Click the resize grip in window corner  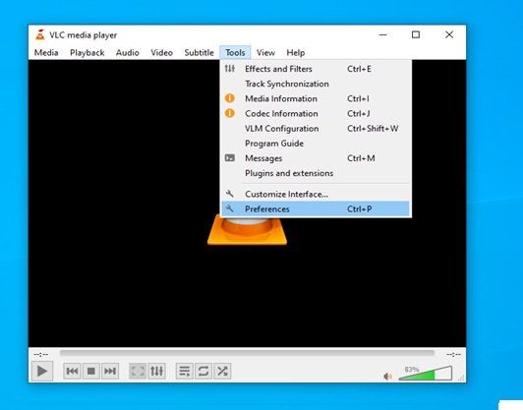pyautogui.click(x=462, y=378)
